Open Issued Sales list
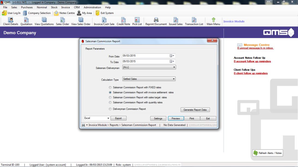298x167 pixels. coord(176,21)
